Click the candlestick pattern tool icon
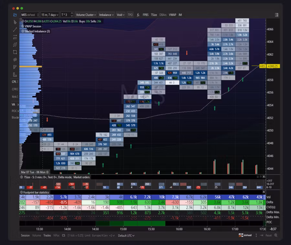The width and height of the screenshot is (291, 245). [x=15, y=59]
